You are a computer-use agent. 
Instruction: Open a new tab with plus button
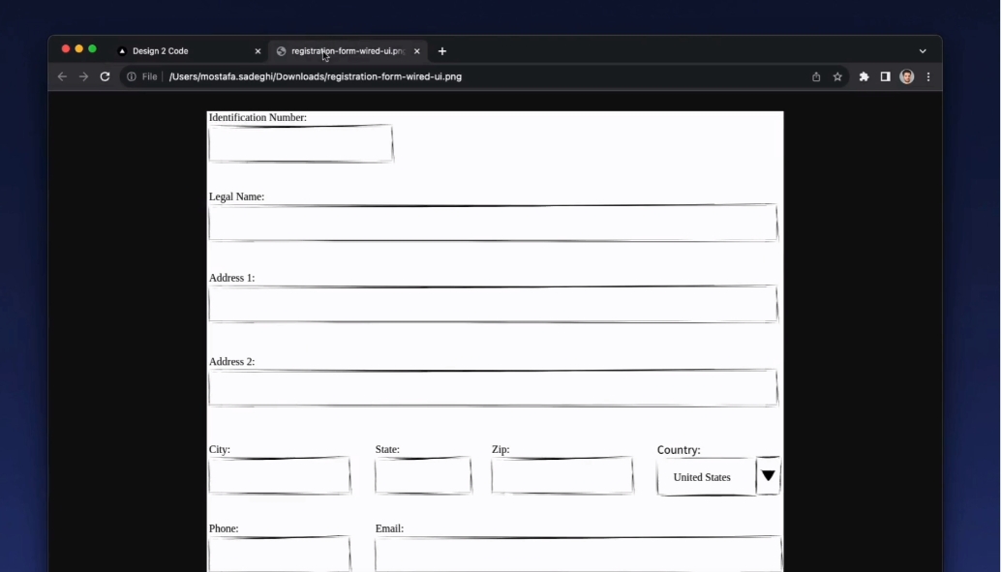pyautogui.click(x=442, y=51)
